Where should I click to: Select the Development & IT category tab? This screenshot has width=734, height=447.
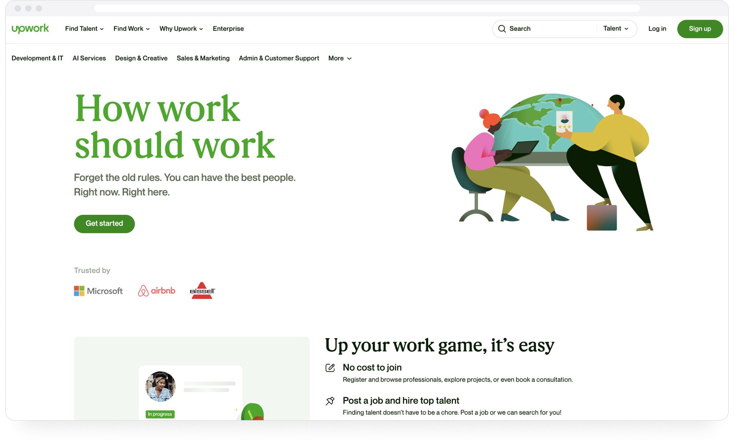point(37,58)
